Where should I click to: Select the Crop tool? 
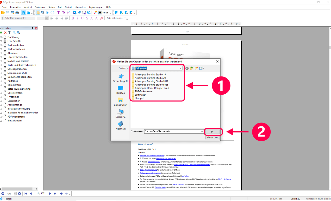tap(74, 12)
